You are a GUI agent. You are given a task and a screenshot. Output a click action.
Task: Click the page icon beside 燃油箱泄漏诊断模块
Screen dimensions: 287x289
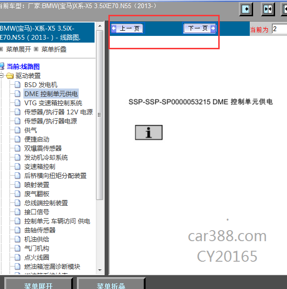18,267
